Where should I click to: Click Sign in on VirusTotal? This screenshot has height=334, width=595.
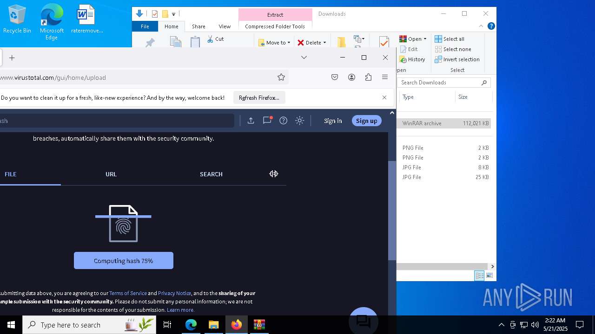[333, 121]
